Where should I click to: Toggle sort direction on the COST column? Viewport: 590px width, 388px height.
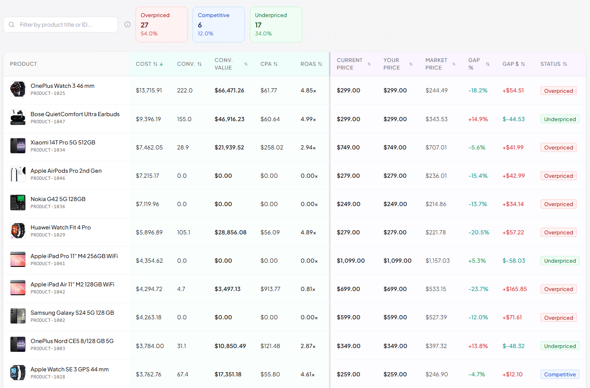click(x=148, y=64)
